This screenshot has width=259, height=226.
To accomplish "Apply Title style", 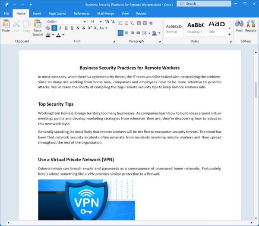I will click(x=216, y=28).
